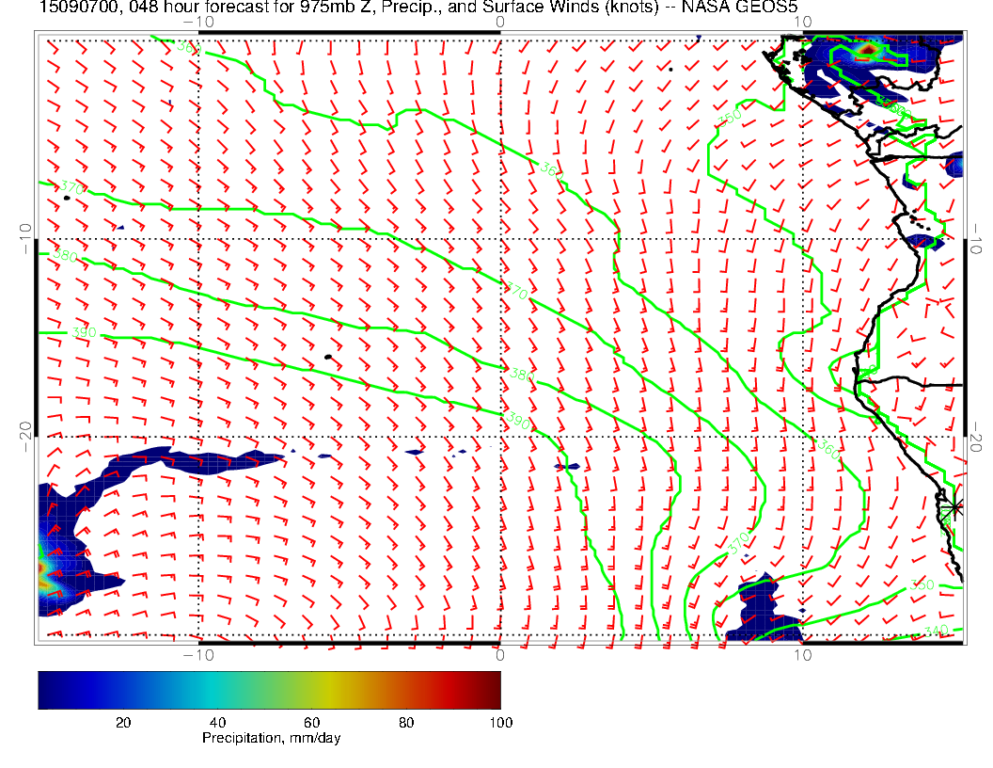Click the yellow-red precipitation core at lower left edge

tap(43, 570)
